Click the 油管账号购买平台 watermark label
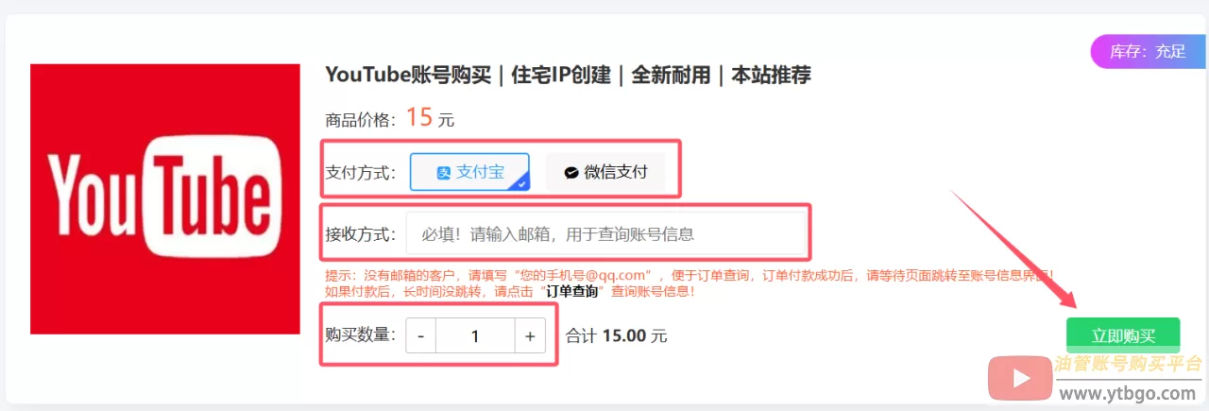Screen dimensions: 1209x411 click(x=1129, y=364)
